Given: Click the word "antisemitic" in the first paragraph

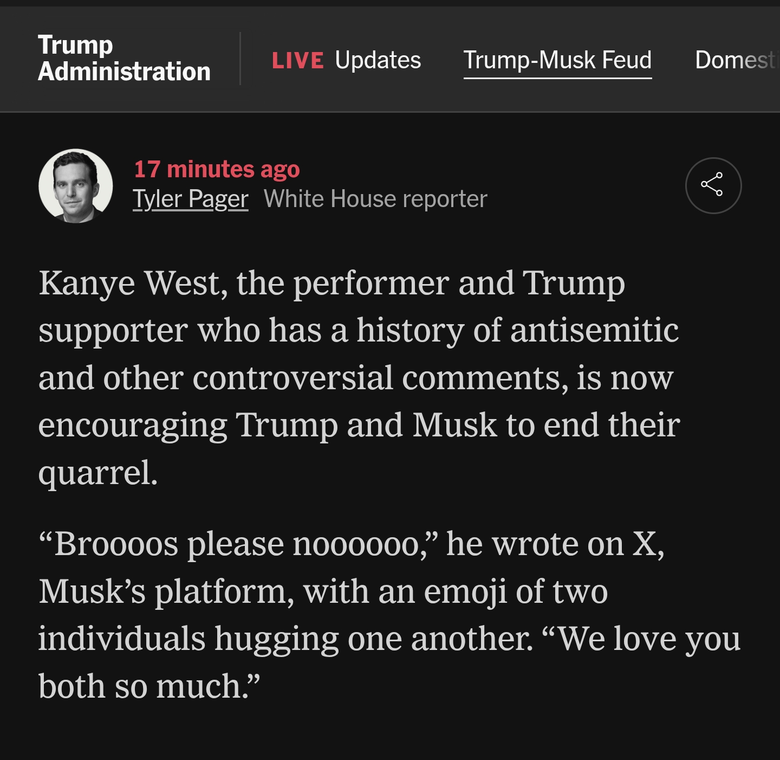Looking at the screenshot, I should 594,330.
